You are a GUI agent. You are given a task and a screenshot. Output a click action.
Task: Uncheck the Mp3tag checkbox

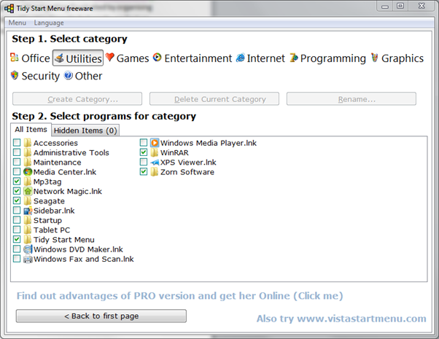pos(17,181)
